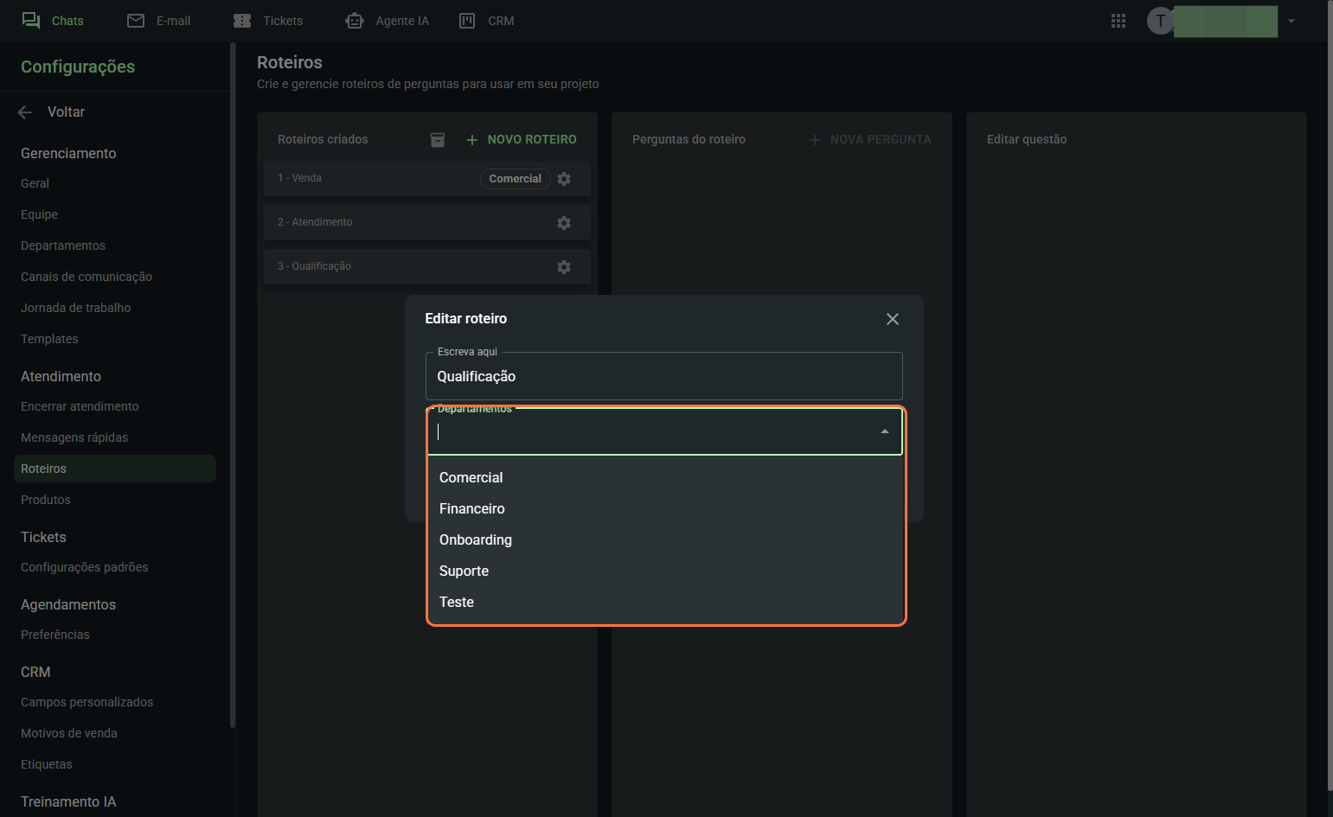
Task: Click the user avatar T
Action: click(x=1160, y=21)
